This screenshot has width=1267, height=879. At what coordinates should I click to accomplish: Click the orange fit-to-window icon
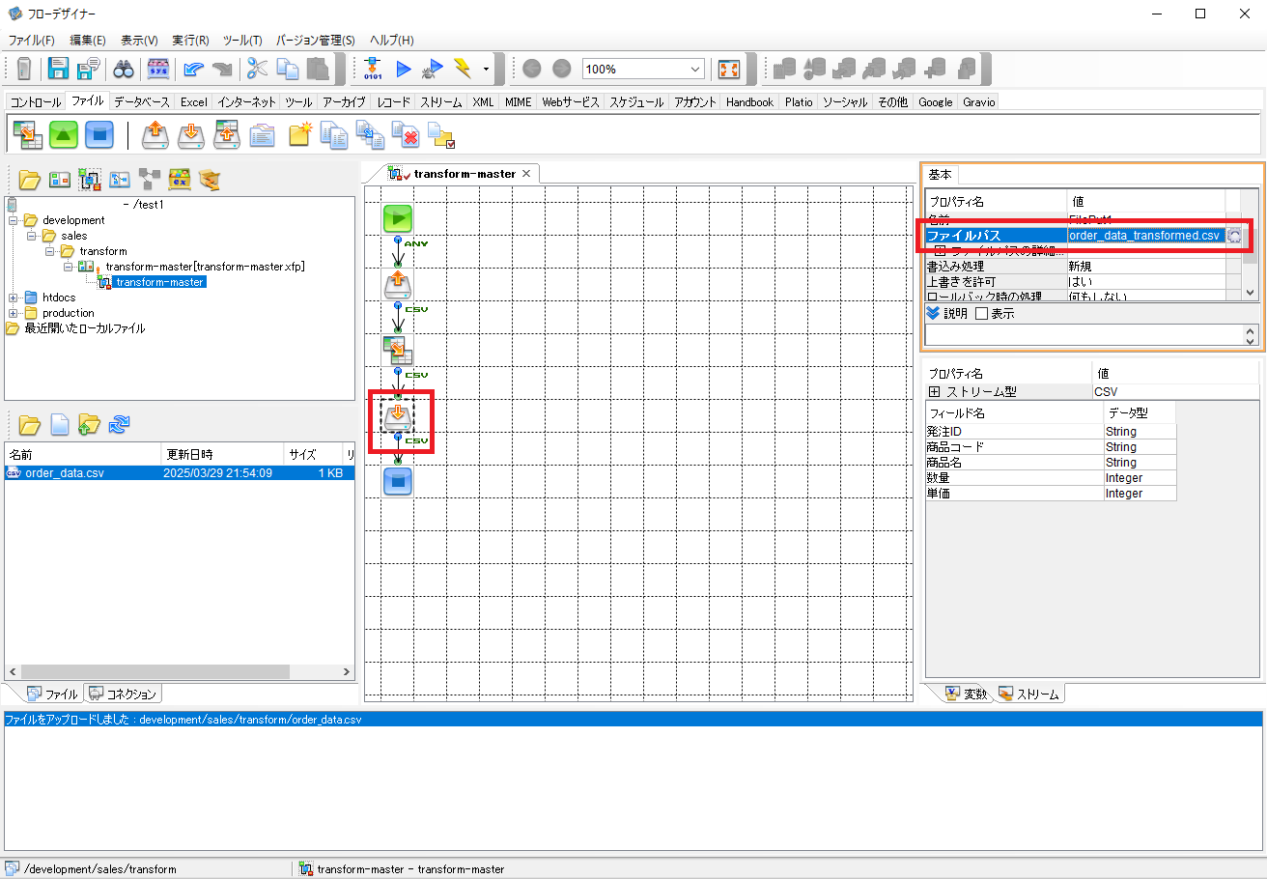coord(729,69)
